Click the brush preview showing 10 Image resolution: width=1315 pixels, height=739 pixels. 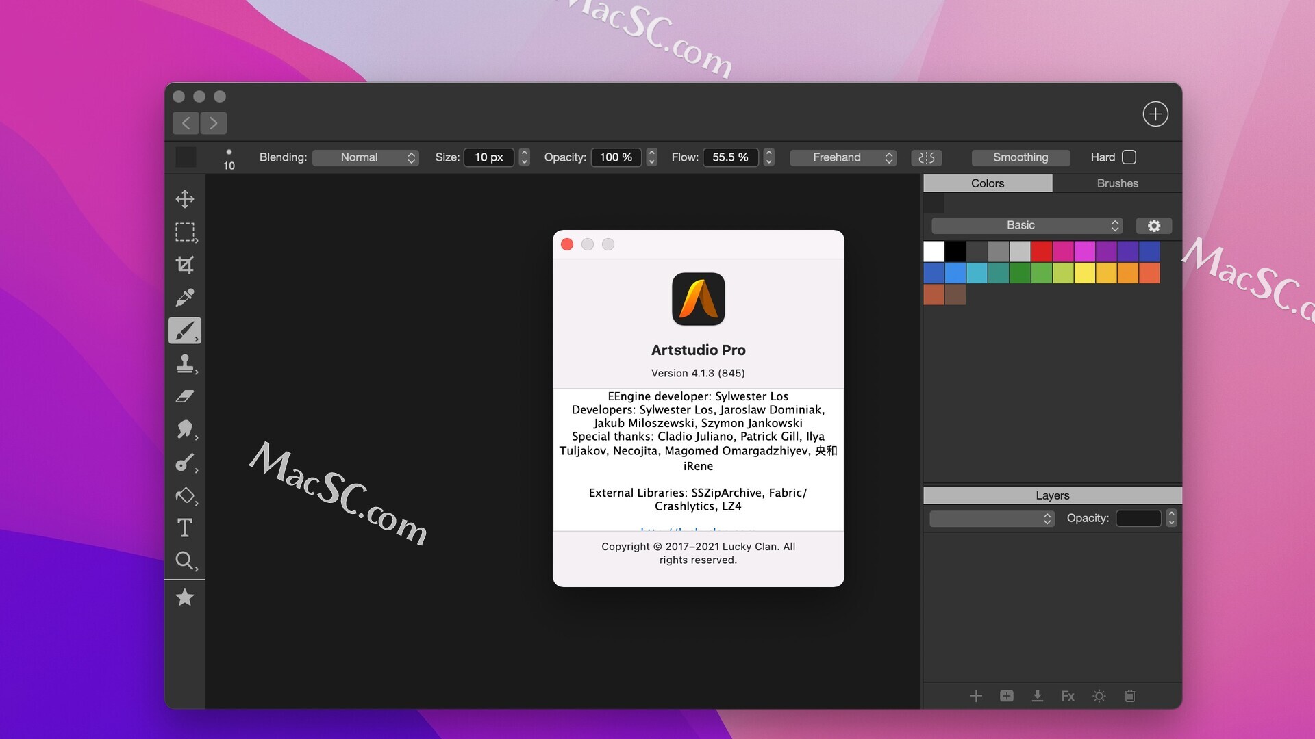coord(229,158)
